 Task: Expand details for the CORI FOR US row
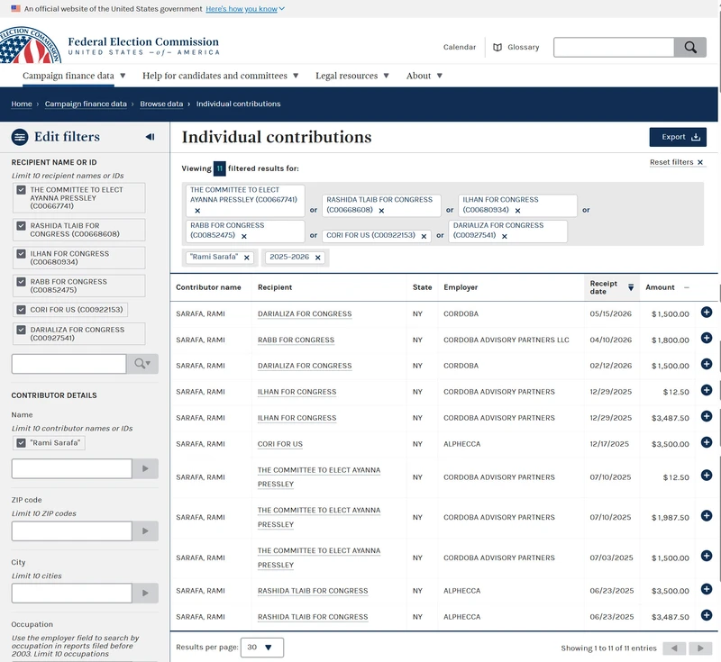pos(707,442)
